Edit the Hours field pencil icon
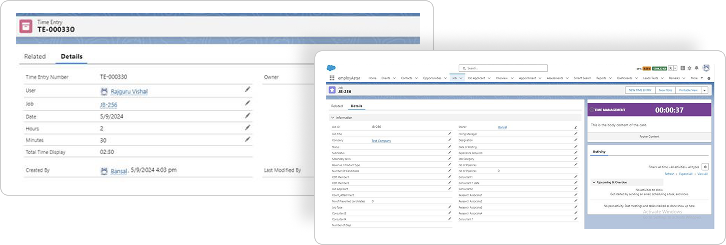This screenshot has width=726, height=245. pyautogui.click(x=247, y=128)
